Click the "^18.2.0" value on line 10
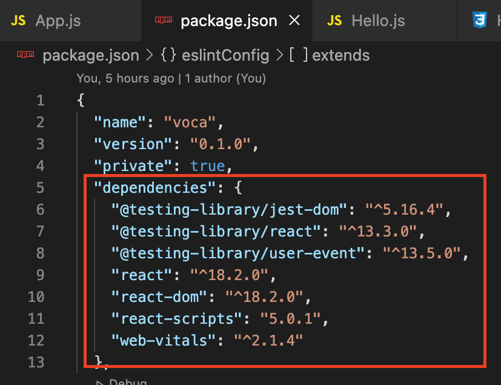Viewport: 501px width, 385px height. coord(264,297)
